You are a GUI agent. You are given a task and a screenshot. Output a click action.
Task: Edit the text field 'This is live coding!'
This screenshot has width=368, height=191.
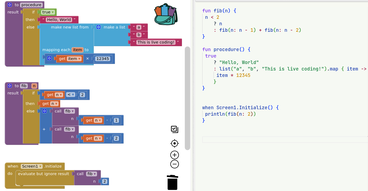click(x=156, y=42)
